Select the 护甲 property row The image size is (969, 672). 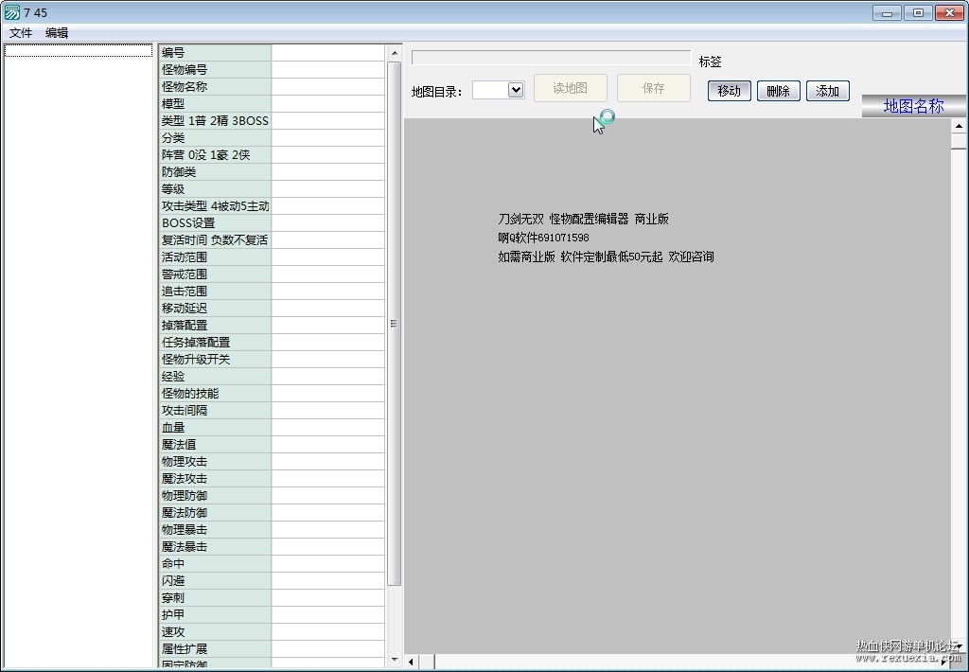pos(272,614)
